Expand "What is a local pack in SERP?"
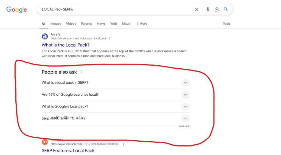The image size is (281, 155). point(186,83)
